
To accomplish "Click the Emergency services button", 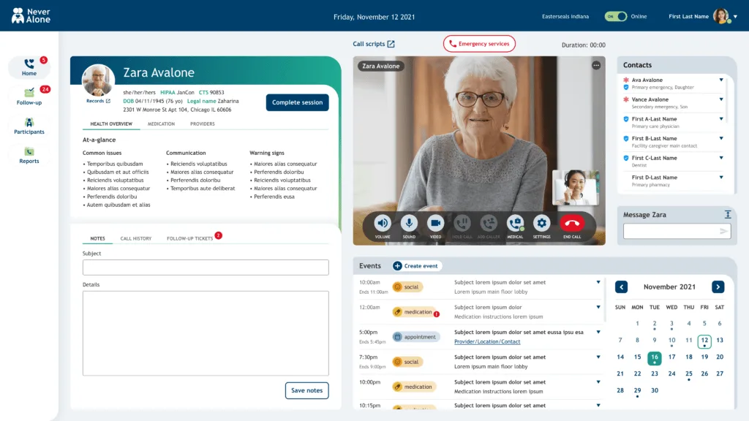I will click(x=479, y=44).
